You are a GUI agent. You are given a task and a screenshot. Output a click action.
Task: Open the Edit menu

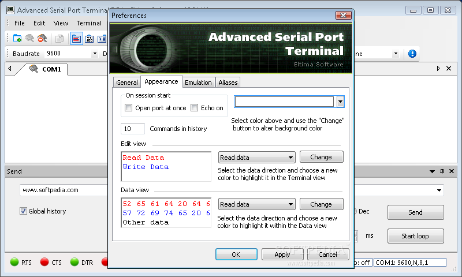pyautogui.click(x=39, y=23)
